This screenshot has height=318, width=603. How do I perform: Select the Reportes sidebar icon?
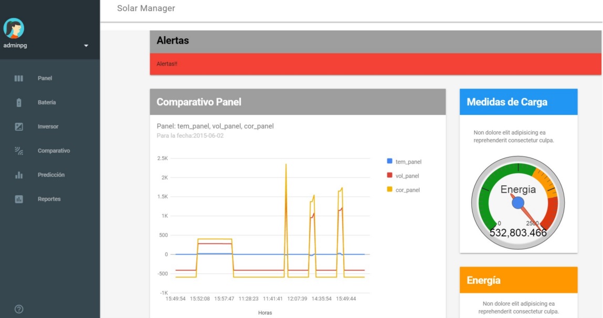(18, 199)
